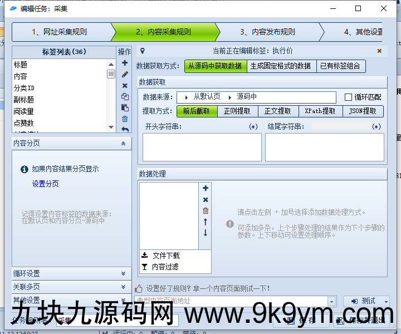Move processing step down with the down arrow
Viewport: 401px width, 334px height.
(206, 233)
